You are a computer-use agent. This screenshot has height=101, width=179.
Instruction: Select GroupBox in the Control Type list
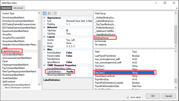(x=7, y=34)
